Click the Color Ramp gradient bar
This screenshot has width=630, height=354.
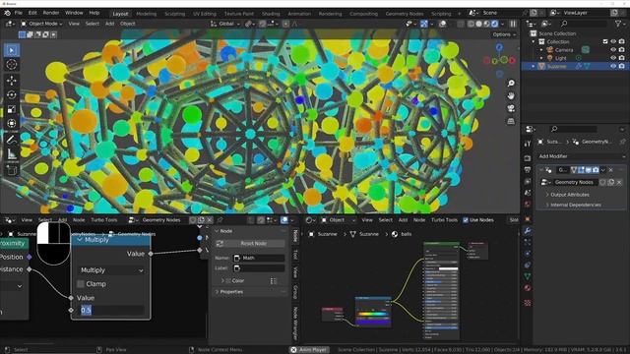373,315
